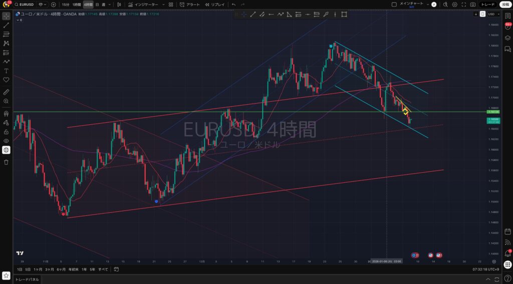
Task: Open quick search icon in top bar
Action: click(445, 5)
